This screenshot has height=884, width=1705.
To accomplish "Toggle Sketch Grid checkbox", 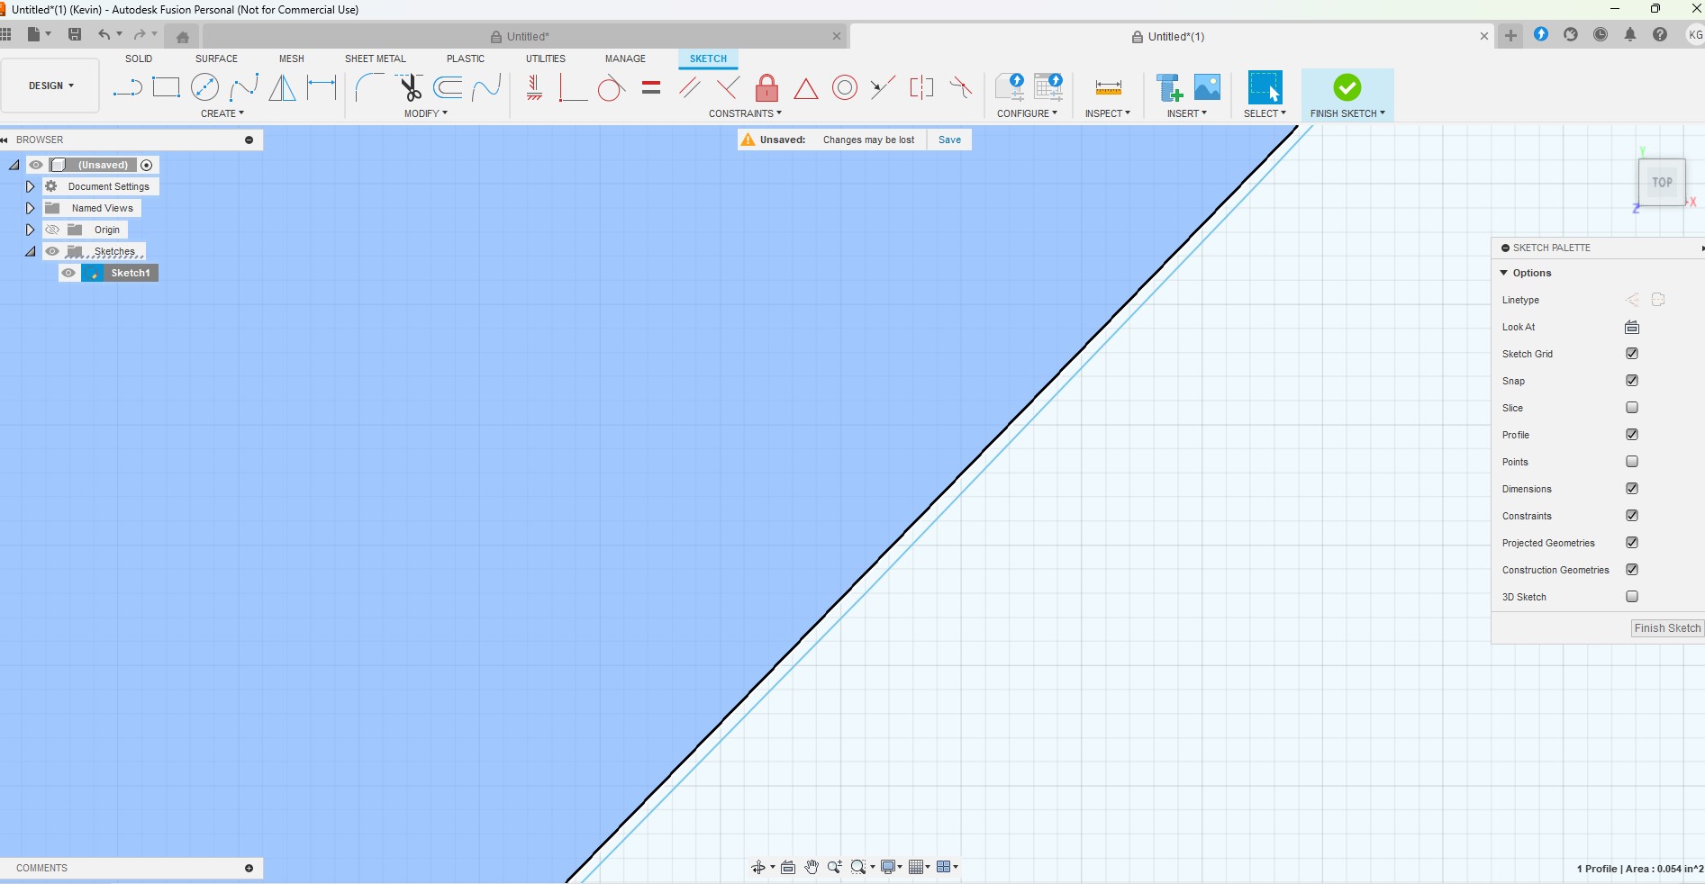I will (1632, 354).
